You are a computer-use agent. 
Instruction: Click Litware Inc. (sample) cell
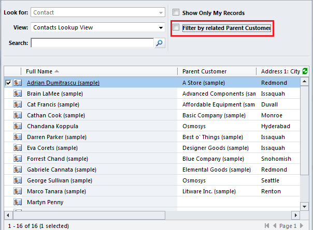[x=209, y=191]
